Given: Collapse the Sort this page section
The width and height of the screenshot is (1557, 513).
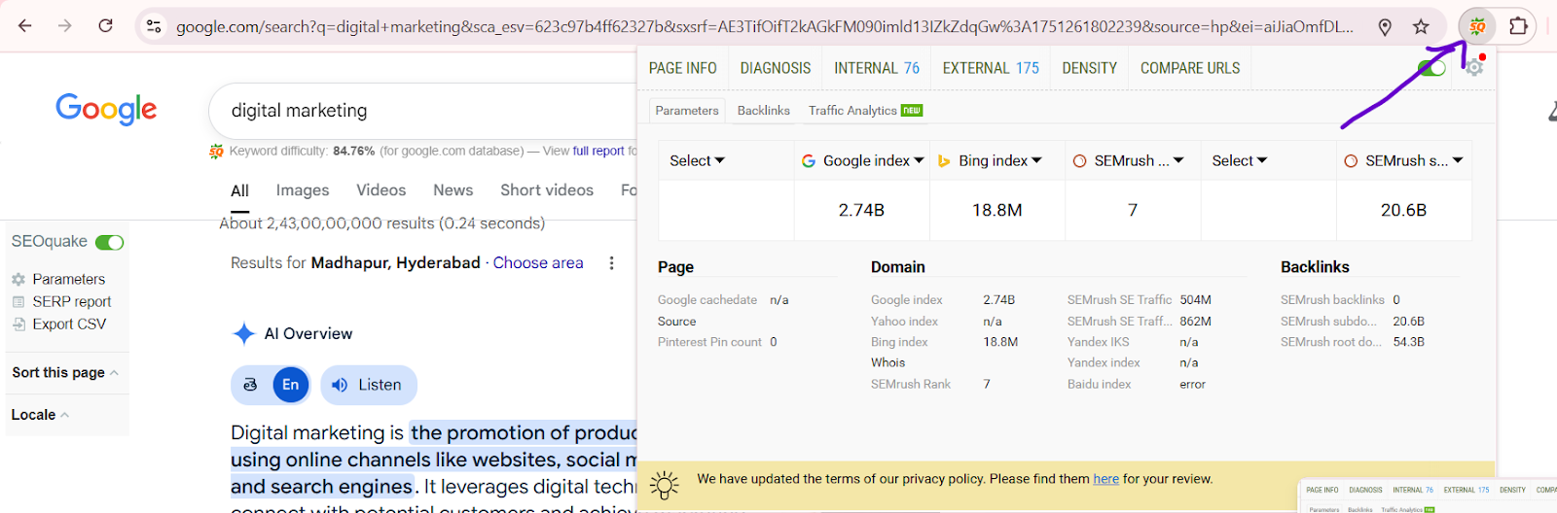Looking at the screenshot, I should tap(65, 372).
